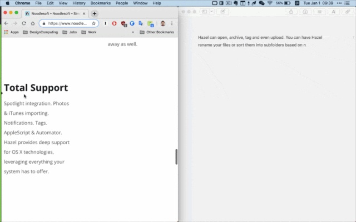This screenshot has height=222, width=356.
Task: Click the Wi-Fi status icon in menu bar
Action: tap(270, 3)
